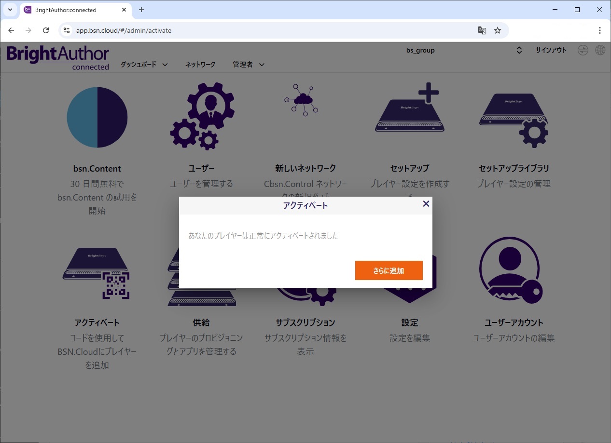The height and width of the screenshot is (443, 611).
Task: Open the tab search dropdown arrow
Action: 10,10
